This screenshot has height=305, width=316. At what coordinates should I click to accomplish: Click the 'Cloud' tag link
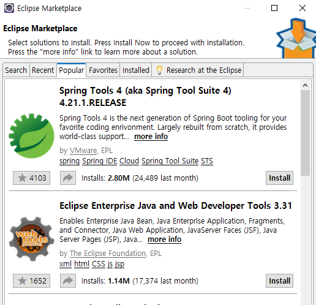(x=129, y=161)
